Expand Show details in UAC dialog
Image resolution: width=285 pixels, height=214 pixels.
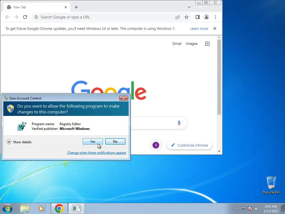19,142
